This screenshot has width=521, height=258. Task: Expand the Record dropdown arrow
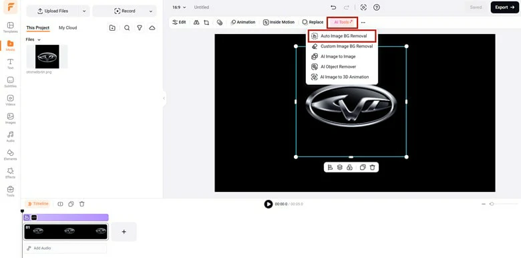pos(150,11)
